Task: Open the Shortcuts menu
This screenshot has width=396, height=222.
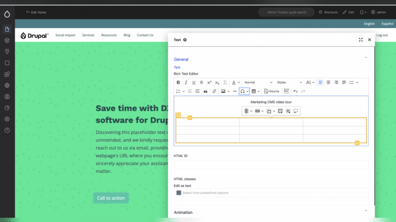Action: pyautogui.click(x=328, y=12)
